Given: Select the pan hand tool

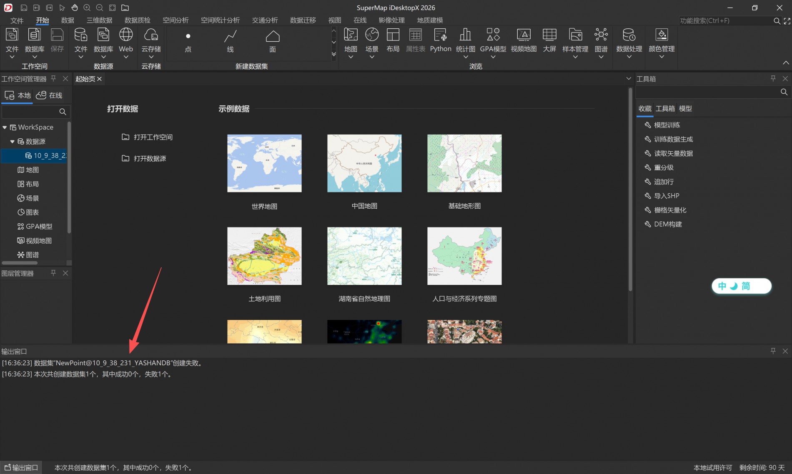Looking at the screenshot, I should [x=75, y=8].
